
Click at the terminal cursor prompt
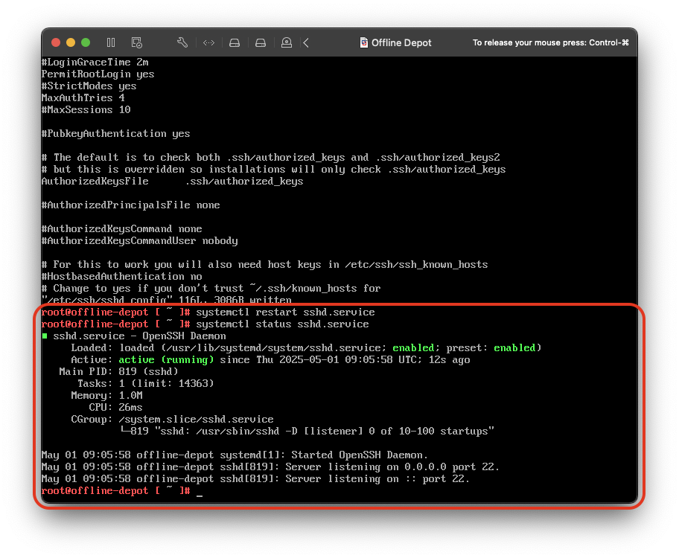199,491
